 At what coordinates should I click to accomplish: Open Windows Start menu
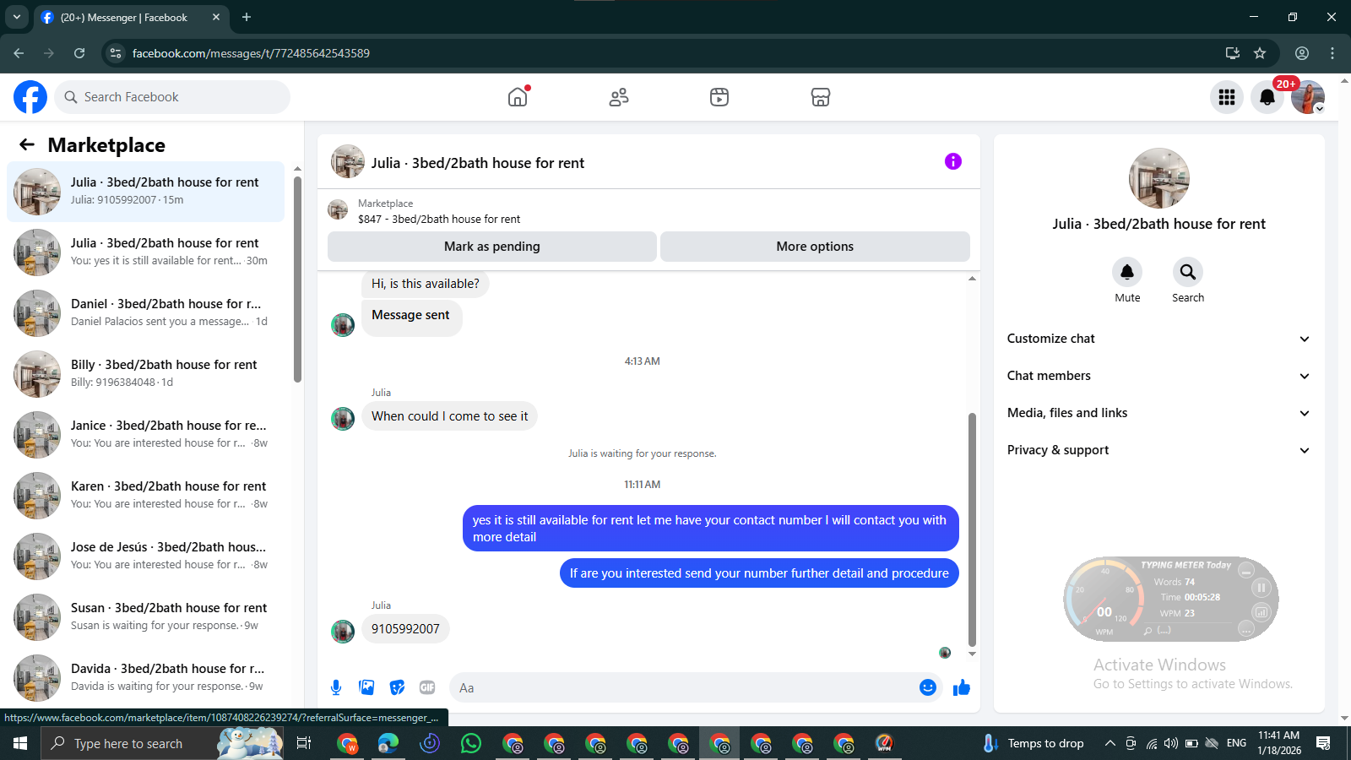pos(20,743)
